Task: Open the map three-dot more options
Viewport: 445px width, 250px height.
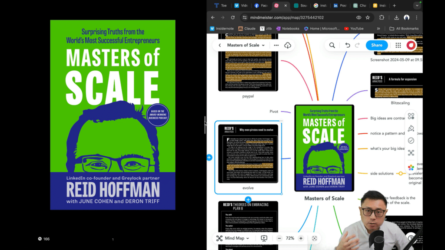Action: coord(276,45)
